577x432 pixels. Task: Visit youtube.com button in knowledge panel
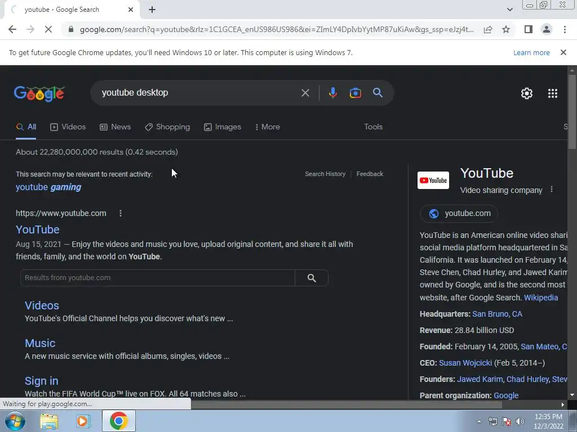[459, 213]
